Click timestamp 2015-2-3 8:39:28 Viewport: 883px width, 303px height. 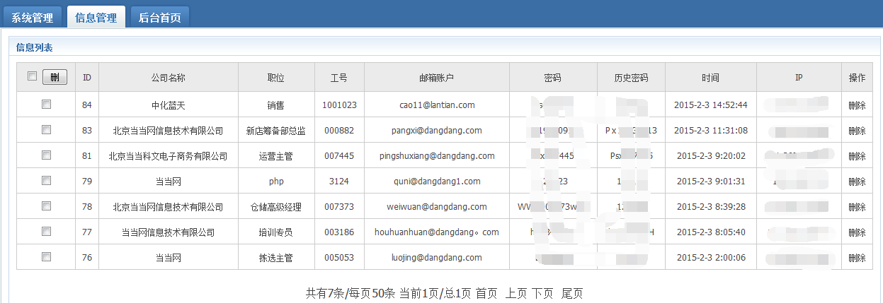(x=711, y=207)
